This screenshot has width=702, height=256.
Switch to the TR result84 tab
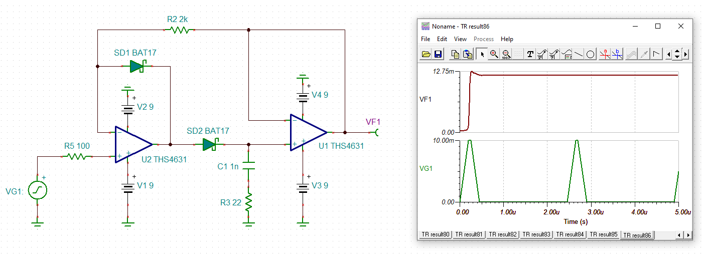click(x=570, y=234)
